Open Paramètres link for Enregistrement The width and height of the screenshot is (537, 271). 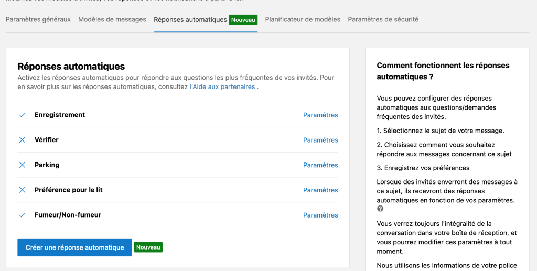pos(320,115)
